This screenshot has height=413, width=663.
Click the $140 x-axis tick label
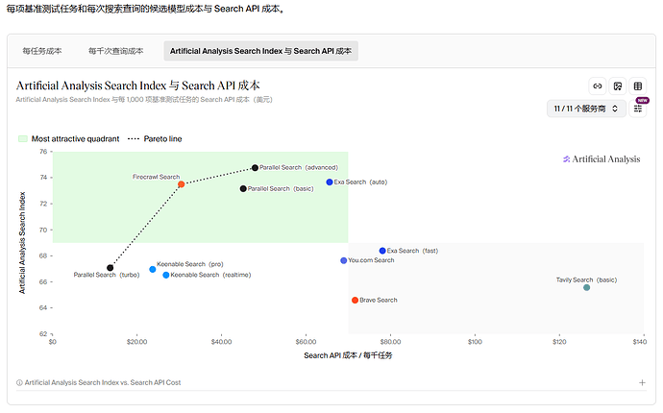[x=639, y=342]
